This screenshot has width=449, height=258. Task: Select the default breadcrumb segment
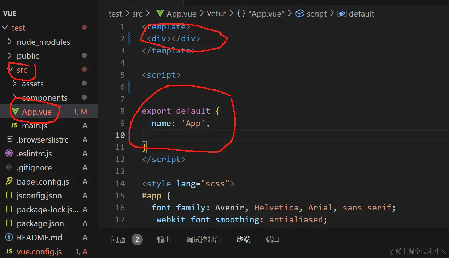tap(362, 14)
